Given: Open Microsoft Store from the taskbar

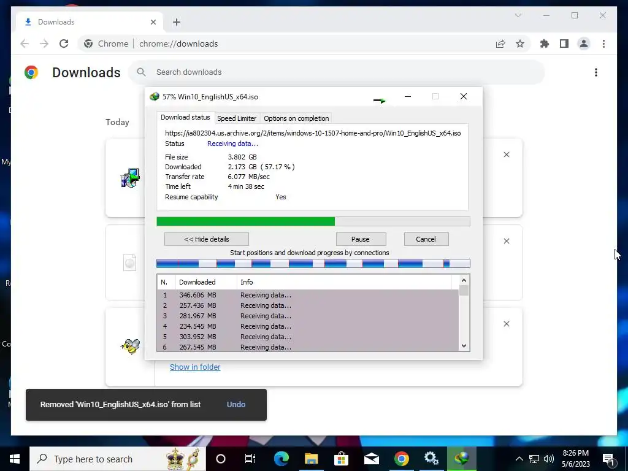Looking at the screenshot, I should tap(341, 459).
